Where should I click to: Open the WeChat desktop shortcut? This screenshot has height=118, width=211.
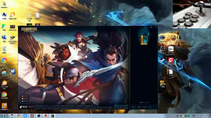coord(4,27)
